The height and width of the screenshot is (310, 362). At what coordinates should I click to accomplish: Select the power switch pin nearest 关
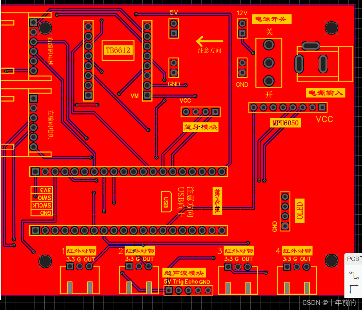click(x=269, y=45)
